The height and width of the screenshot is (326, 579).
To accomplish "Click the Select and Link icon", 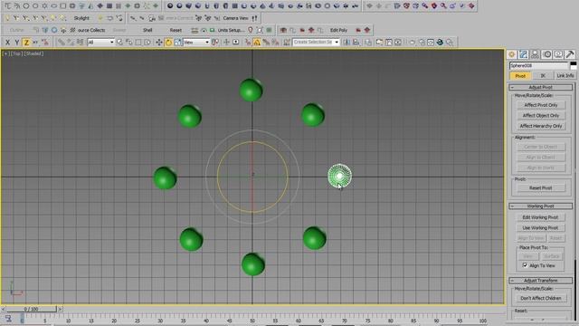I will 61,43.
